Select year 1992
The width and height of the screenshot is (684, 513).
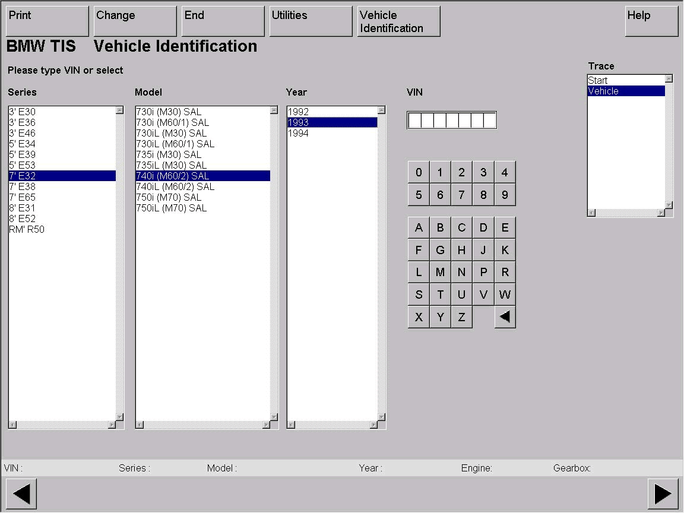click(332, 112)
